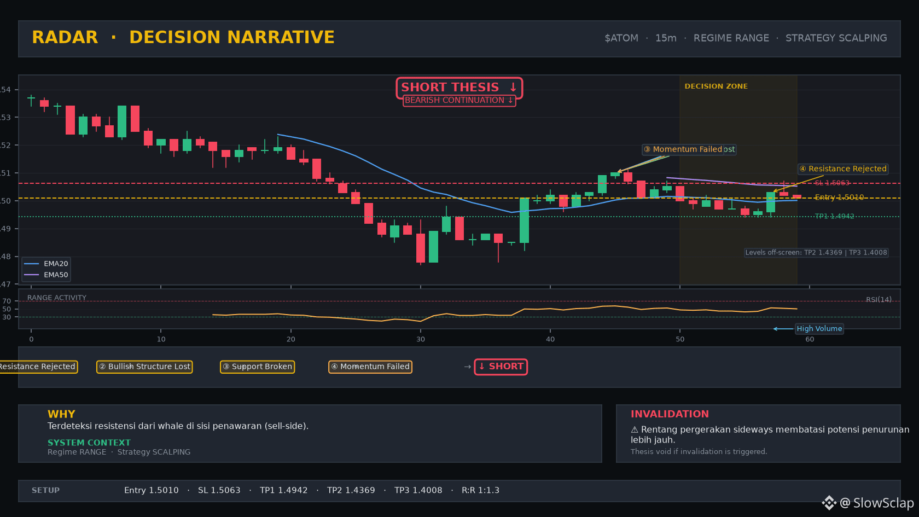Click the 15m timeframe label

(x=666, y=38)
